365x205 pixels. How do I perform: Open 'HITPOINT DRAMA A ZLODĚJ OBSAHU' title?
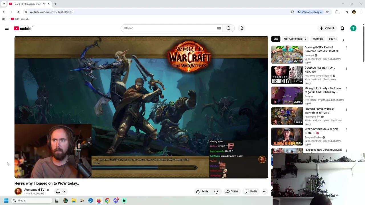322,131
